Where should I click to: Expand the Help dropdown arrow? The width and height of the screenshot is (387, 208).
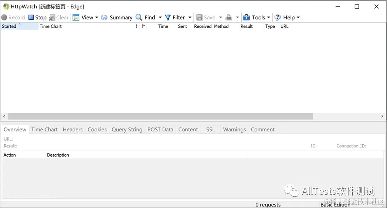click(298, 18)
